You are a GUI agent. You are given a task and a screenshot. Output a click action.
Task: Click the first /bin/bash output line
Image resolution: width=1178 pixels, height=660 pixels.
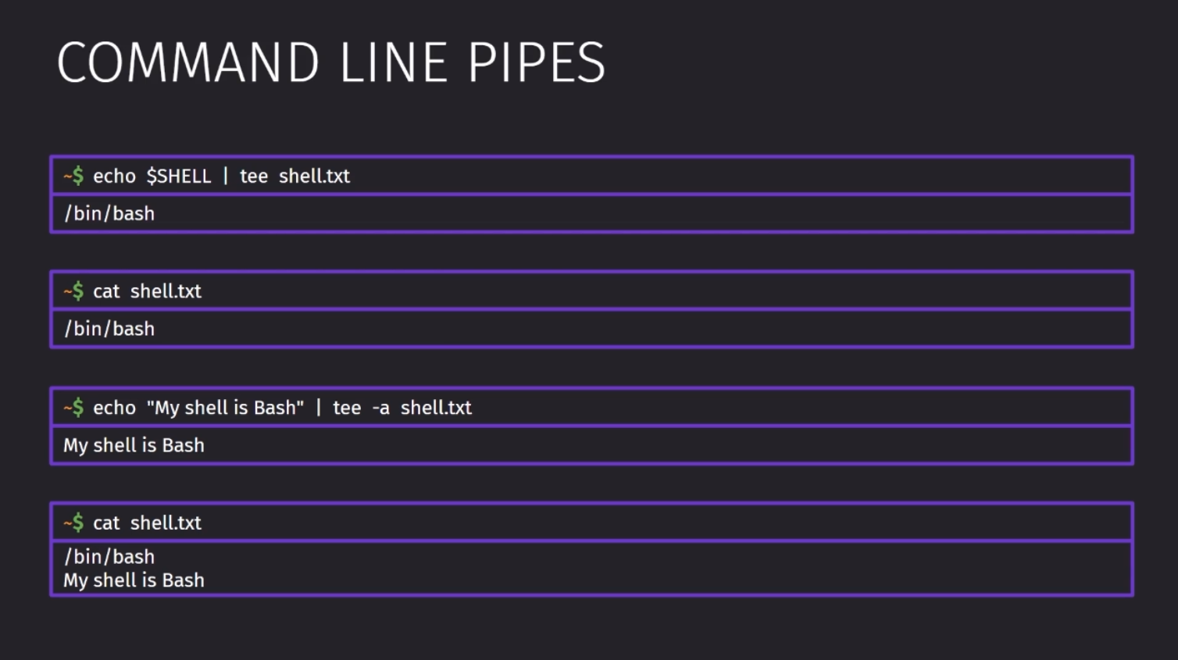[x=109, y=213]
